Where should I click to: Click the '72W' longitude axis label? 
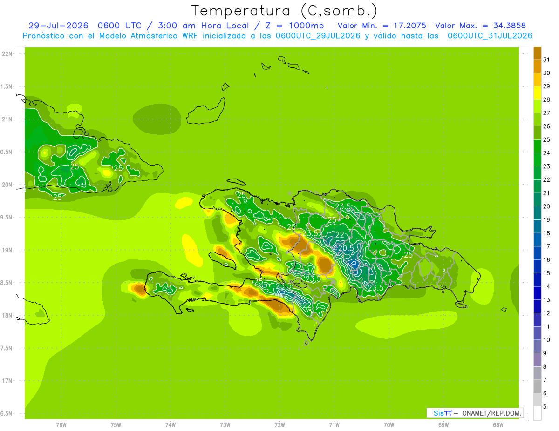coord(279,424)
